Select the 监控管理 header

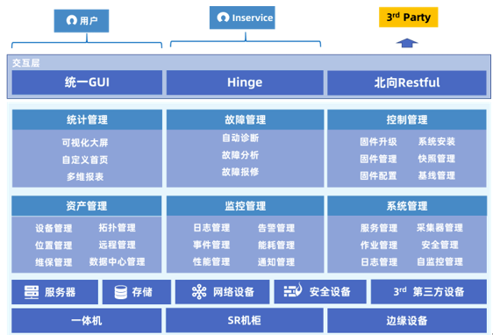[245, 206]
